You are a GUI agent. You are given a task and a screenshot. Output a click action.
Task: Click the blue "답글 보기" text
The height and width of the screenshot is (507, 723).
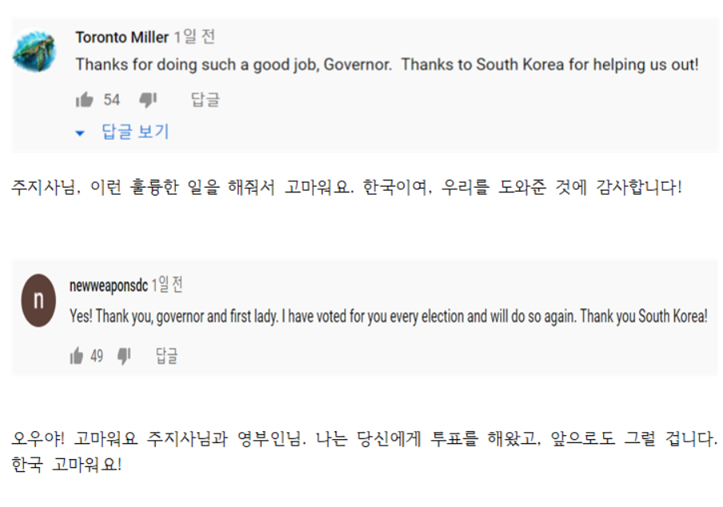(135, 133)
